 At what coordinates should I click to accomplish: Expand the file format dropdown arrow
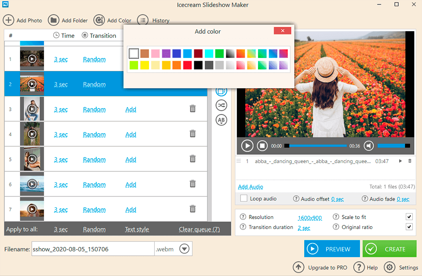click(x=184, y=249)
